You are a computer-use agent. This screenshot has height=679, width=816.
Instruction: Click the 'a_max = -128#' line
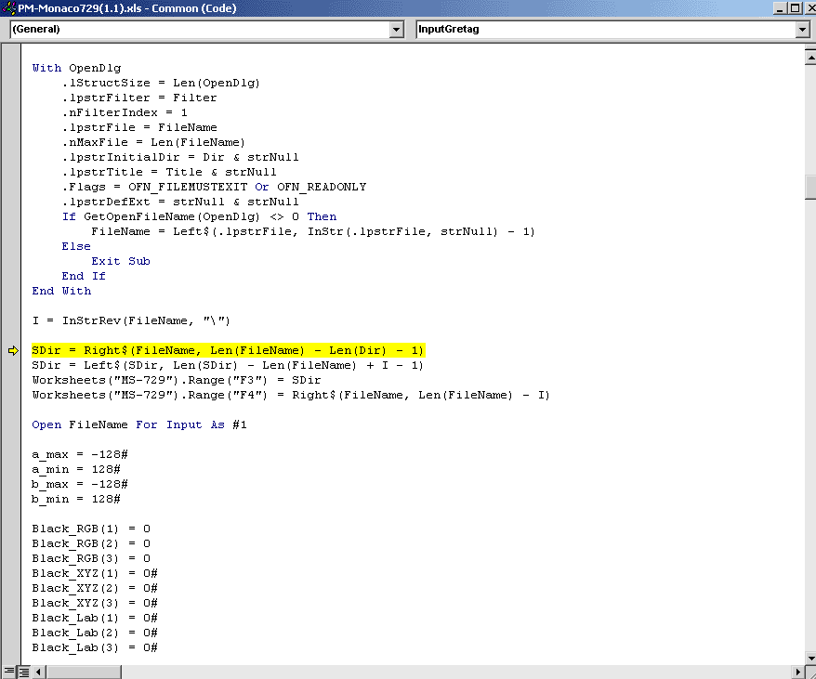point(80,454)
